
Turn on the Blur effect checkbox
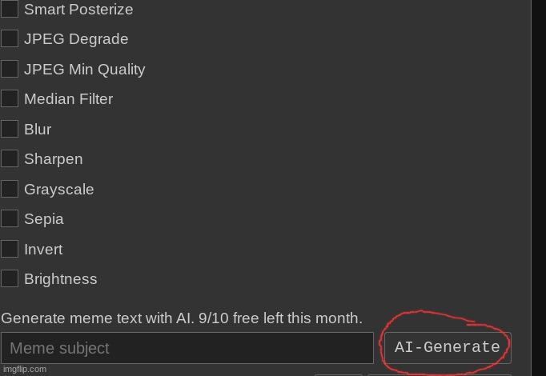pos(10,129)
